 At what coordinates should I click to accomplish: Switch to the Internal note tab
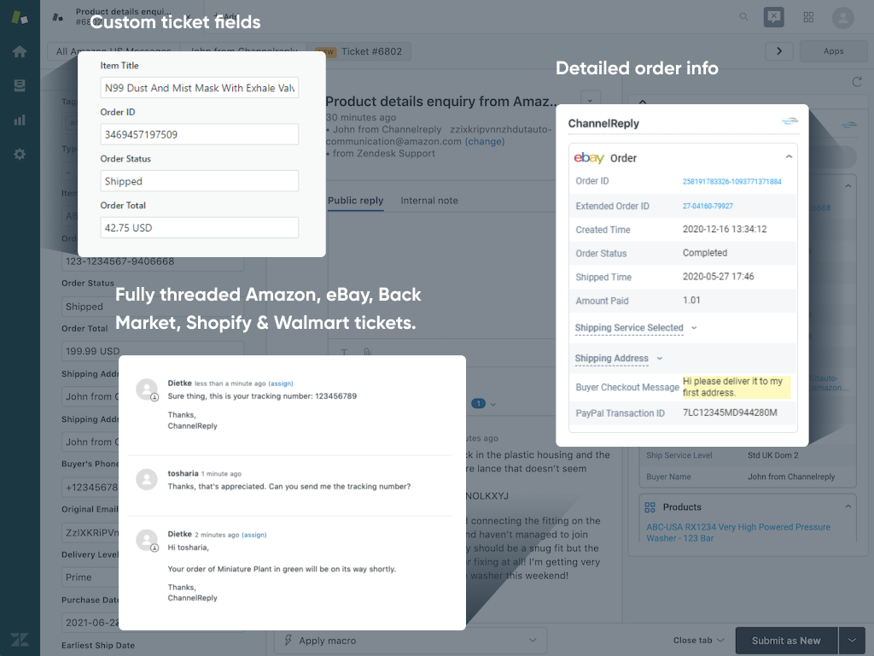(429, 201)
